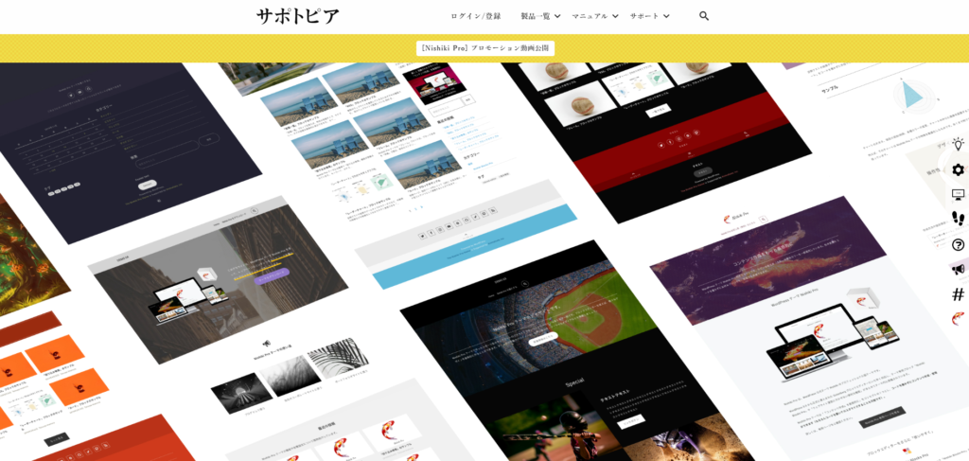This screenshot has height=461, width=969.
Task: Go home via the サポトピア logo
Action: 297,16
